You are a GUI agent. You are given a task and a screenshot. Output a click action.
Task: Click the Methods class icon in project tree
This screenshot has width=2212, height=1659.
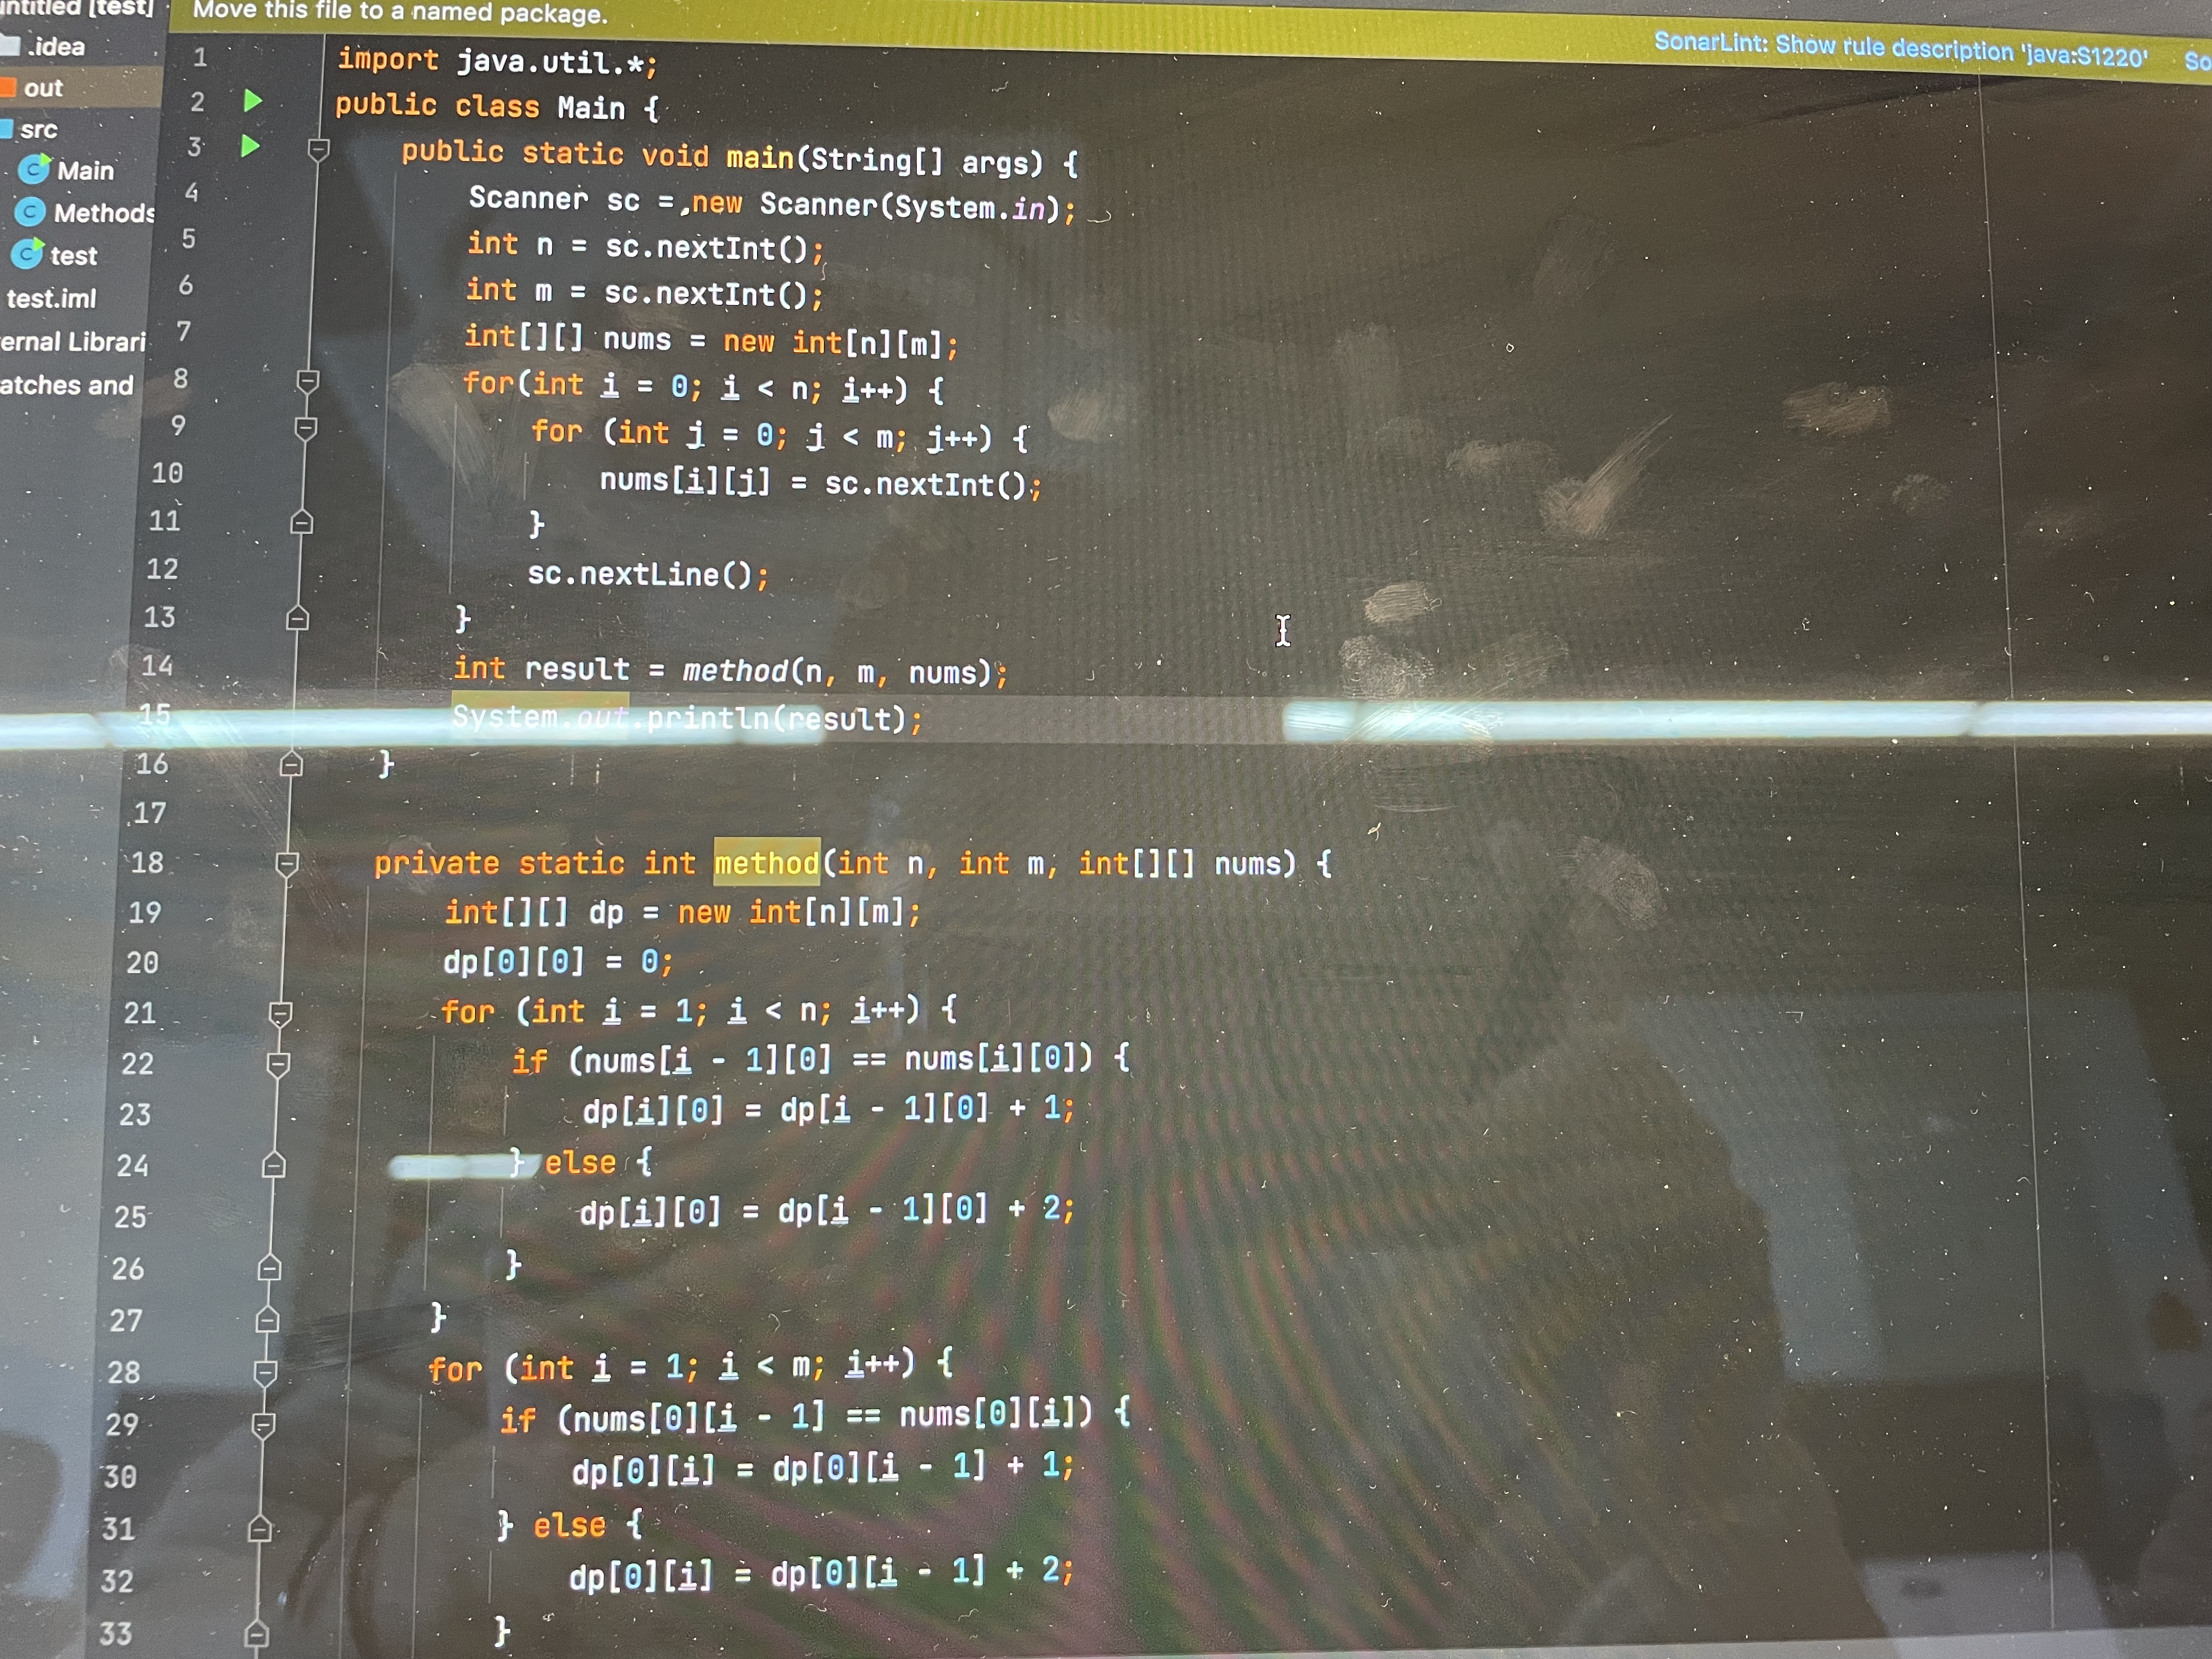(x=30, y=211)
